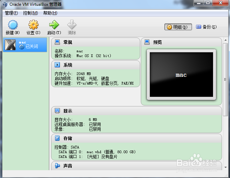Click 'VT-x/AMD-V, 嵌套分页, PAE/NX' text
The height and width of the screenshot is (178, 230).
tap(105, 83)
